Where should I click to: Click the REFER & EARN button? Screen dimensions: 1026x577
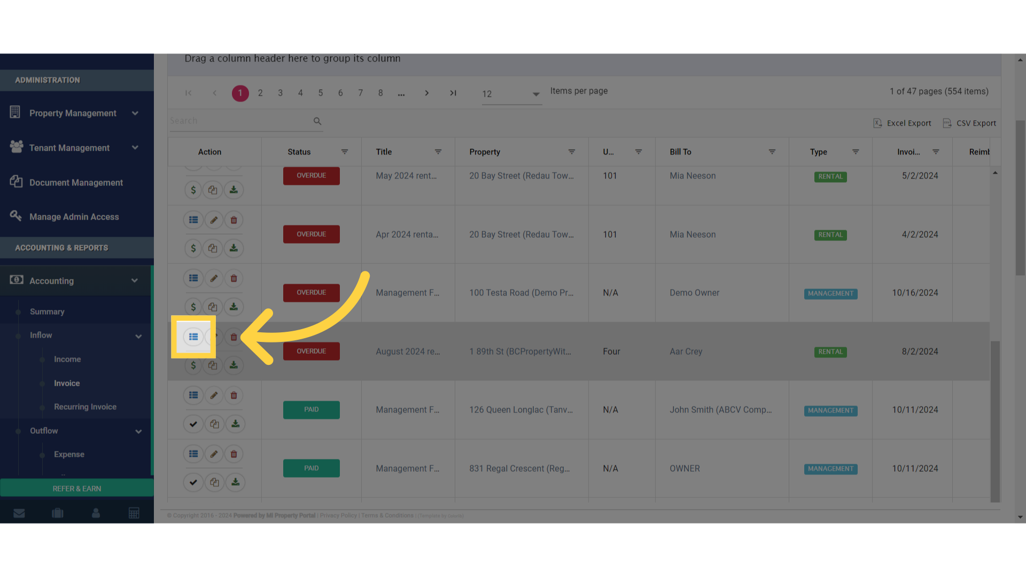77,488
